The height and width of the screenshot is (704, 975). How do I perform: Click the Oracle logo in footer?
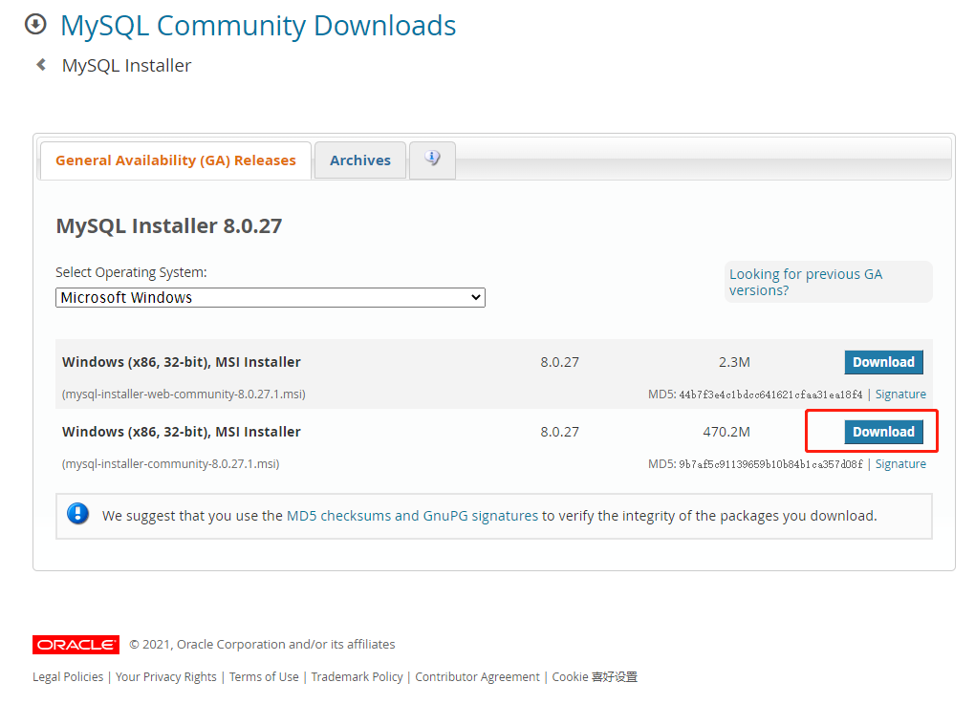pos(76,645)
